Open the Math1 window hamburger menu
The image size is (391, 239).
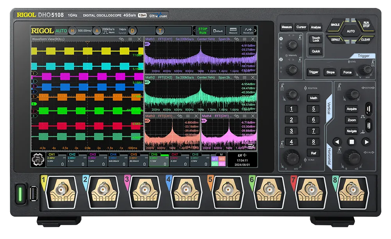(245, 39)
